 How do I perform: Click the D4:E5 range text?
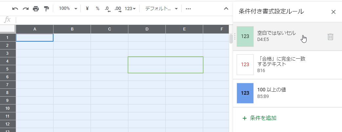(x=263, y=40)
